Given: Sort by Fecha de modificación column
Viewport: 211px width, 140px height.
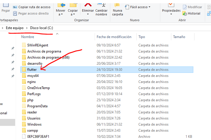Looking at the screenshot, I should pos(114,37).
